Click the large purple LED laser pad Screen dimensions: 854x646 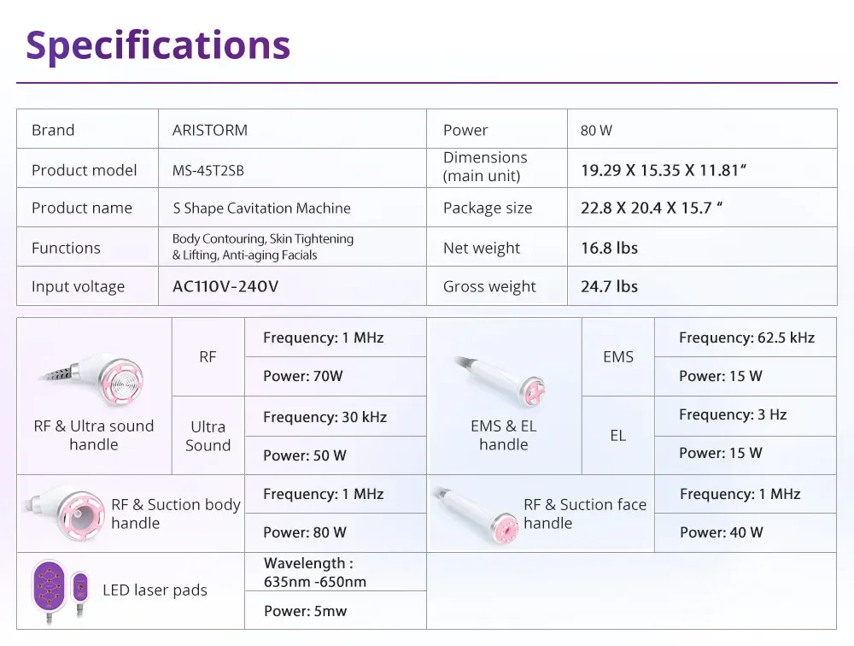47,589
